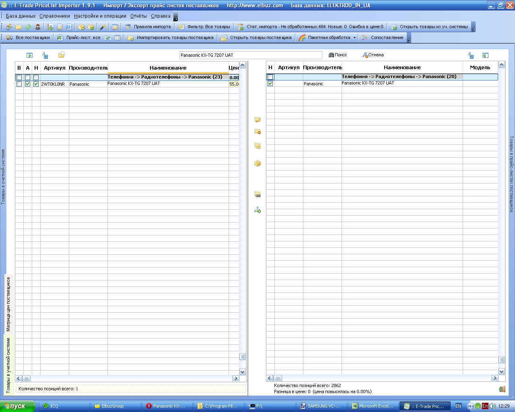Toggle column А checkbox in left Panasonic row
This screenshot has width=515, height=412.
(x=27, y=84)
